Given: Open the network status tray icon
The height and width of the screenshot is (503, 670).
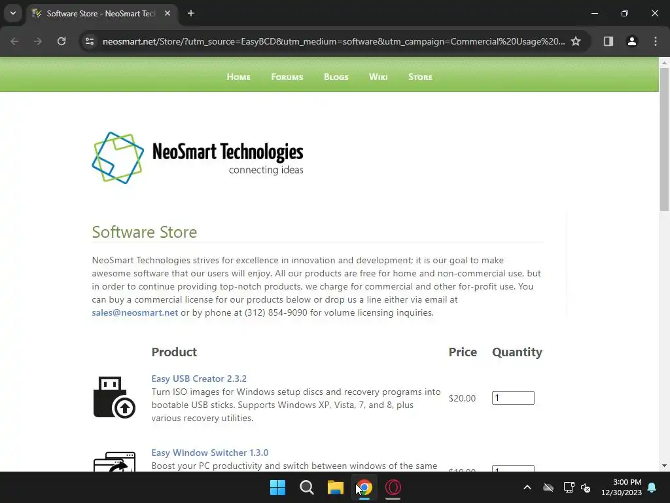Looking at the screenshot, I should 569,487.
